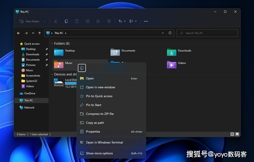254x162 pixels.
Task: Choose Open in Windows Terminal
Action: 111,143
